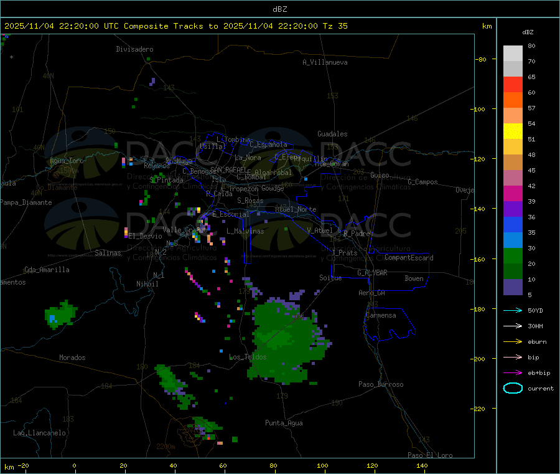Click the S_Rosas map label
Screen dimensions: 560x474
(x=250, y=201)
